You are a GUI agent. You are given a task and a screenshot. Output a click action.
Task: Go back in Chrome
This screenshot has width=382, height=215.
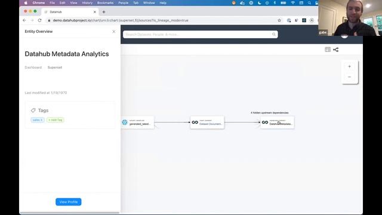click(24, 20)
